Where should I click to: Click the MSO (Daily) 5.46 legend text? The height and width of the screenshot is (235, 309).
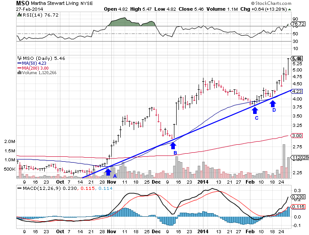pyautogui.click(x=44, y=58)
